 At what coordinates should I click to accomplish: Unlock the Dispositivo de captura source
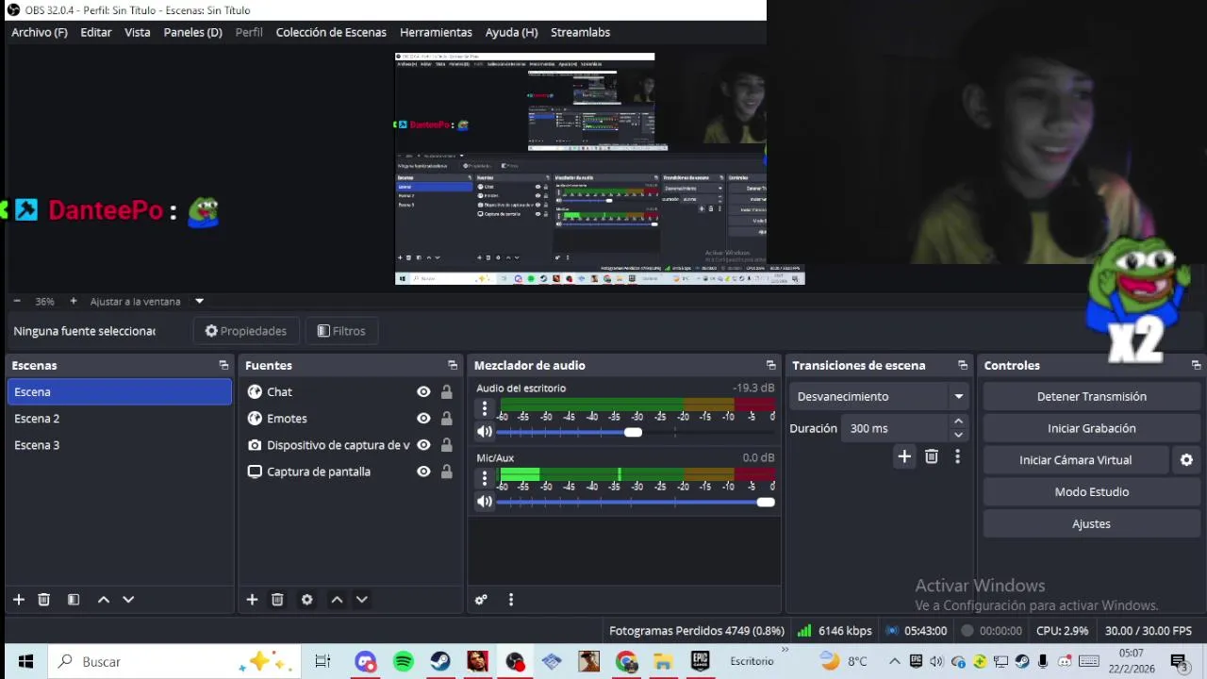tap(446, 445)
